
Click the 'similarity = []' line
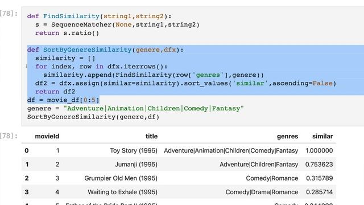coord(65,58)
